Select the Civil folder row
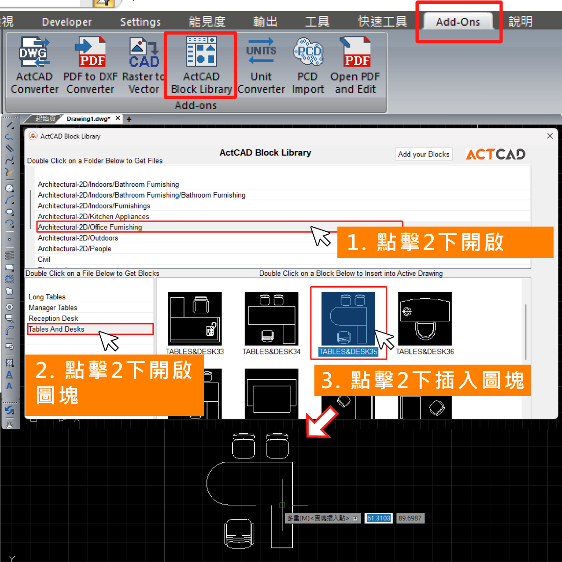562x562 pixels. point(283,259)
